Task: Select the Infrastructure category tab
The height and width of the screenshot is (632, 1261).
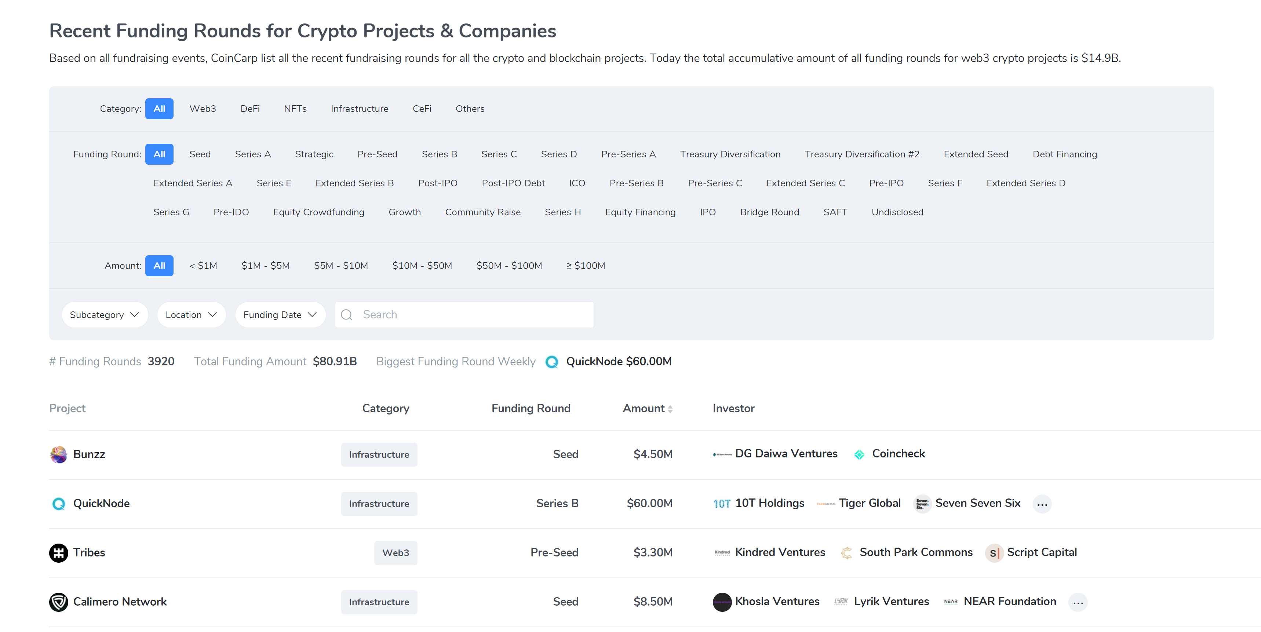Action: (359, 109)
